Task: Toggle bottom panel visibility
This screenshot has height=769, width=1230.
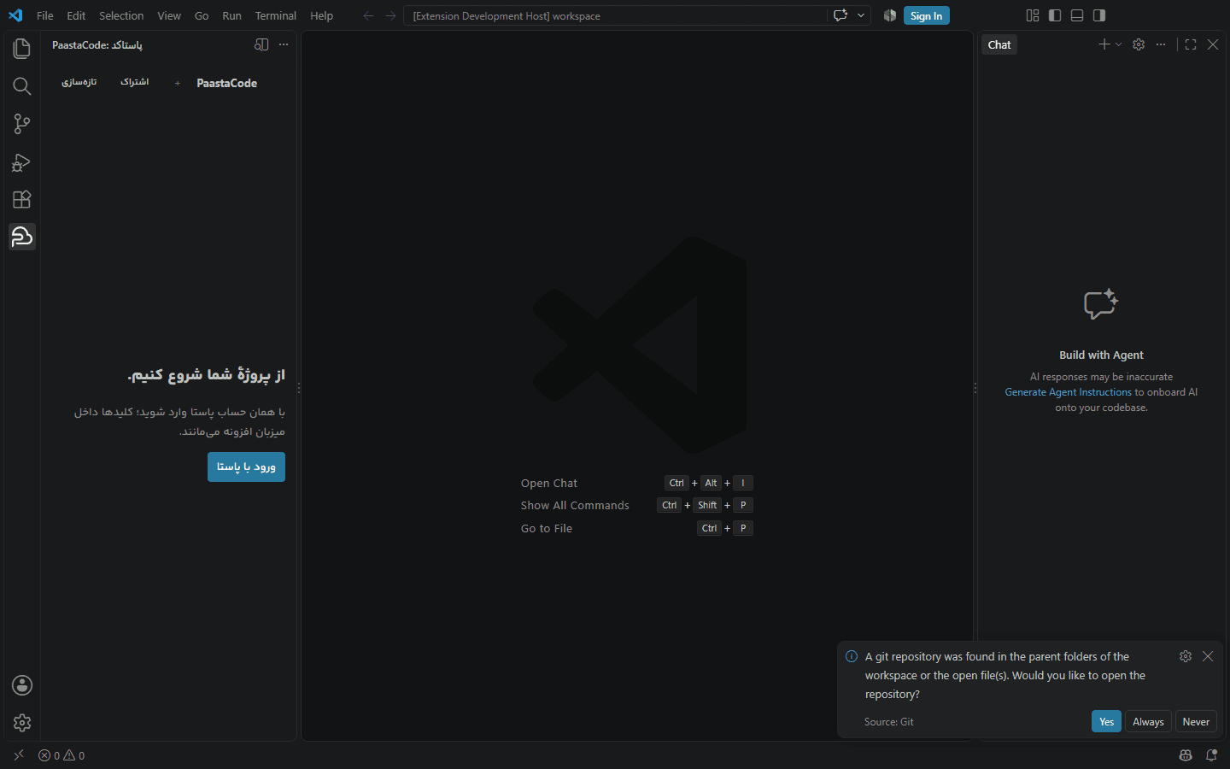Action: 1077,15
